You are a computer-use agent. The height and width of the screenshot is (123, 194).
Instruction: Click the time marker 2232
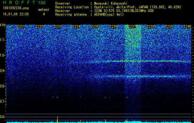coord(39,26)
